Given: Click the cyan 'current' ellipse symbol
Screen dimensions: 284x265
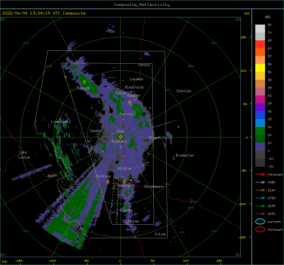Looking at the screenshot, I should [260, 222].
